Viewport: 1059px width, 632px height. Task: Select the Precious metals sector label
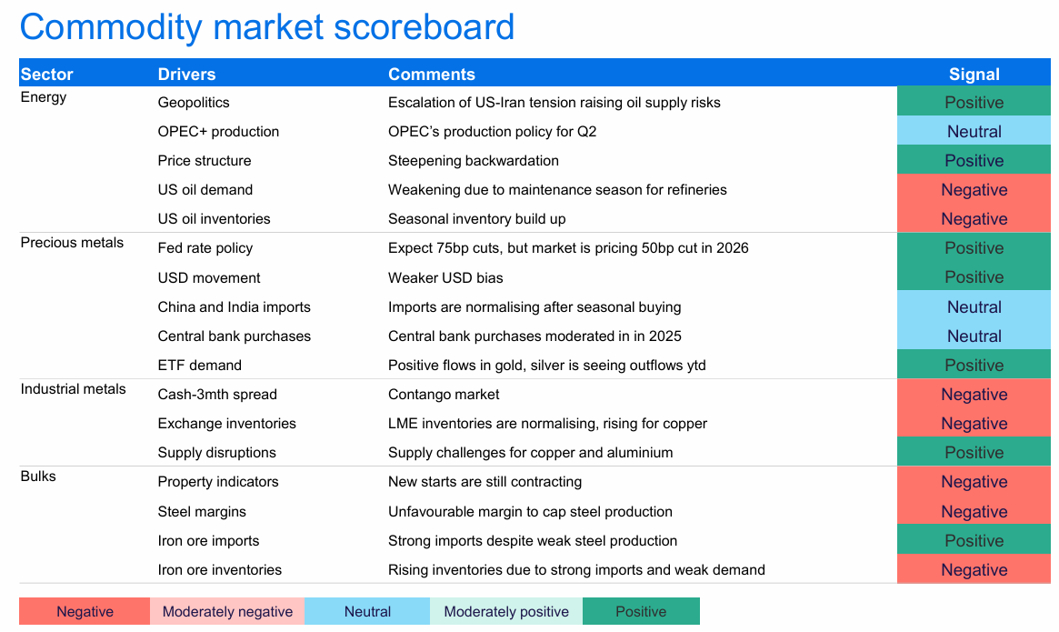coord(72,243)
